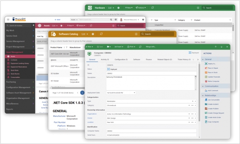This screenshot has height=144, width=240.
Task: Open New dropdown in Assets toolbar
Action: click(x=70, y=26)
